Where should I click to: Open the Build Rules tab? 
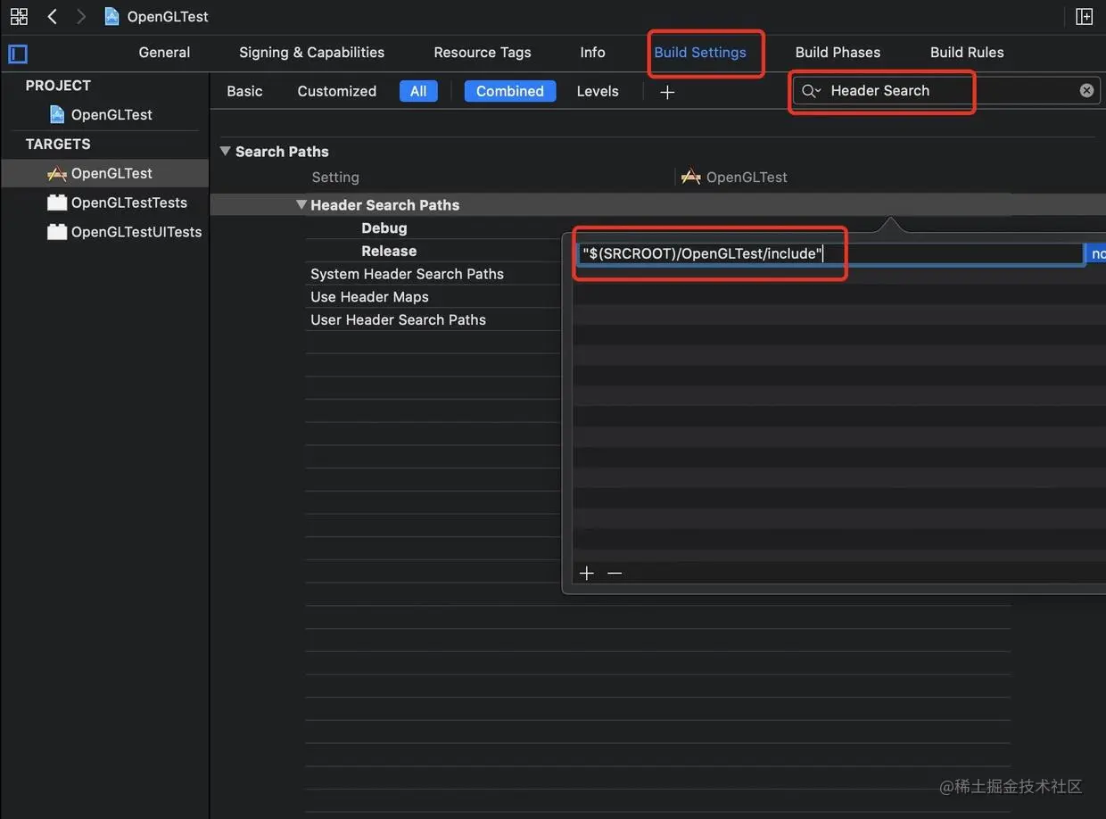(x=967, y=52)
